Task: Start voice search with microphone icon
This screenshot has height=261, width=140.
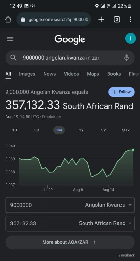Action: pyautogui.click(x=126, y=58)
